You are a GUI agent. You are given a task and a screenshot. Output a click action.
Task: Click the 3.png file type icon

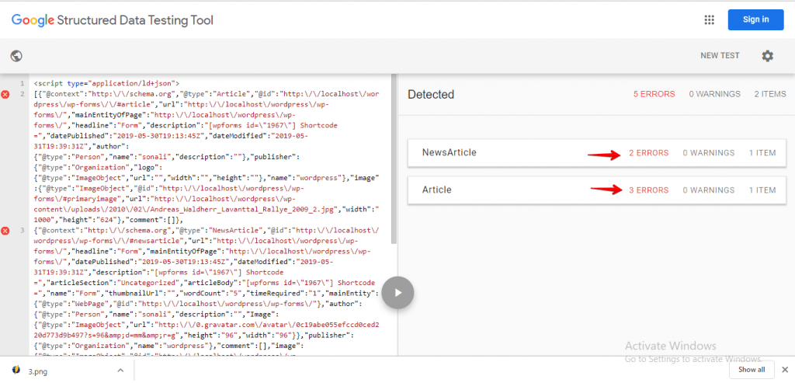(16, 370)
